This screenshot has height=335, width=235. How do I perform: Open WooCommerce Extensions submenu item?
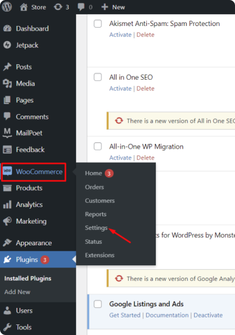tap(100, 255)
